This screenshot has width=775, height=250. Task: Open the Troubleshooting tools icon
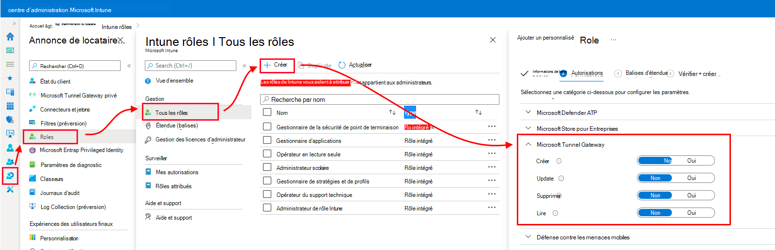[x=10, y=189]
